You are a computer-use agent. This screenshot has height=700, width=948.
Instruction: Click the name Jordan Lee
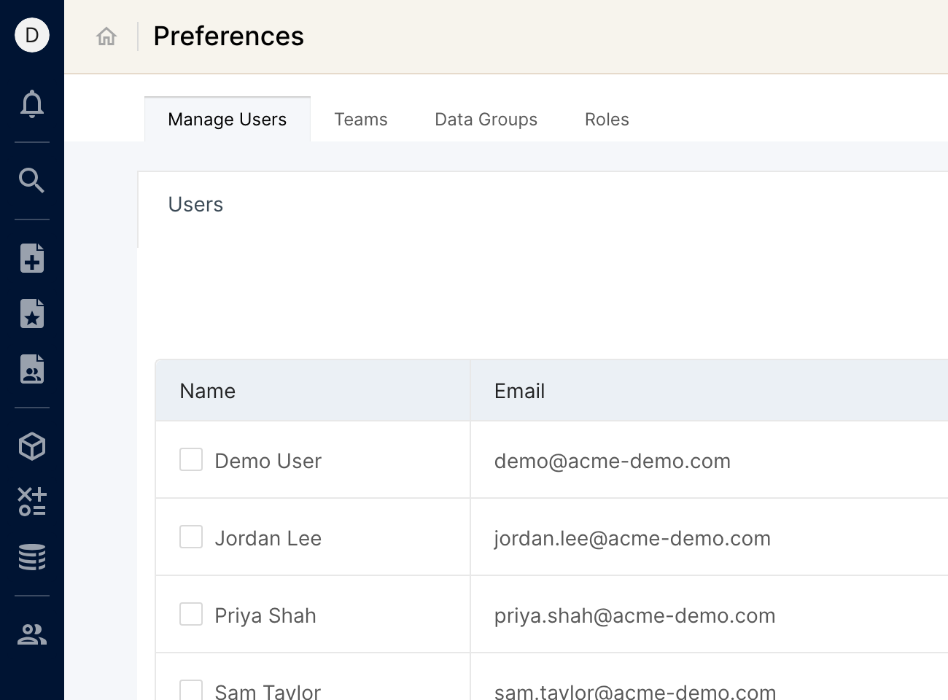point(268,538)
